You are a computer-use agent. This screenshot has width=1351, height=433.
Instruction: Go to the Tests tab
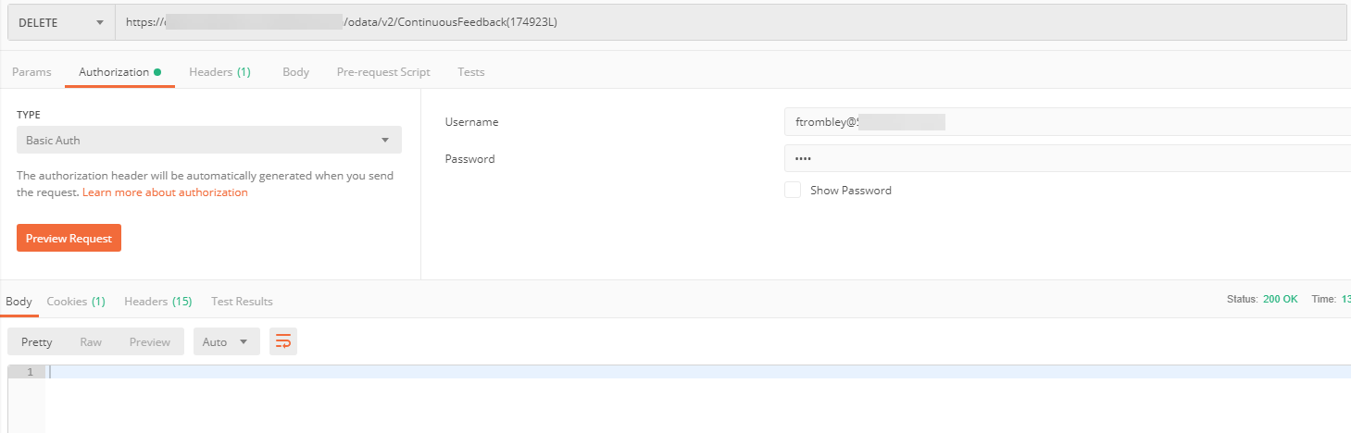pyautogui.click(x=470, y=71)
